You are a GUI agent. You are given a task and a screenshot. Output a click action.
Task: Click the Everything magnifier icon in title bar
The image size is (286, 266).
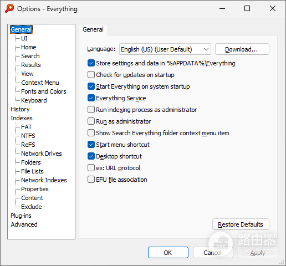(9, 8)
